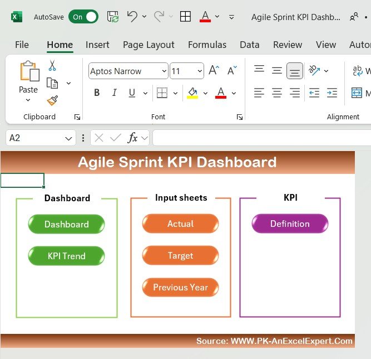Expand the Orientation dropdown arrow

327,71
